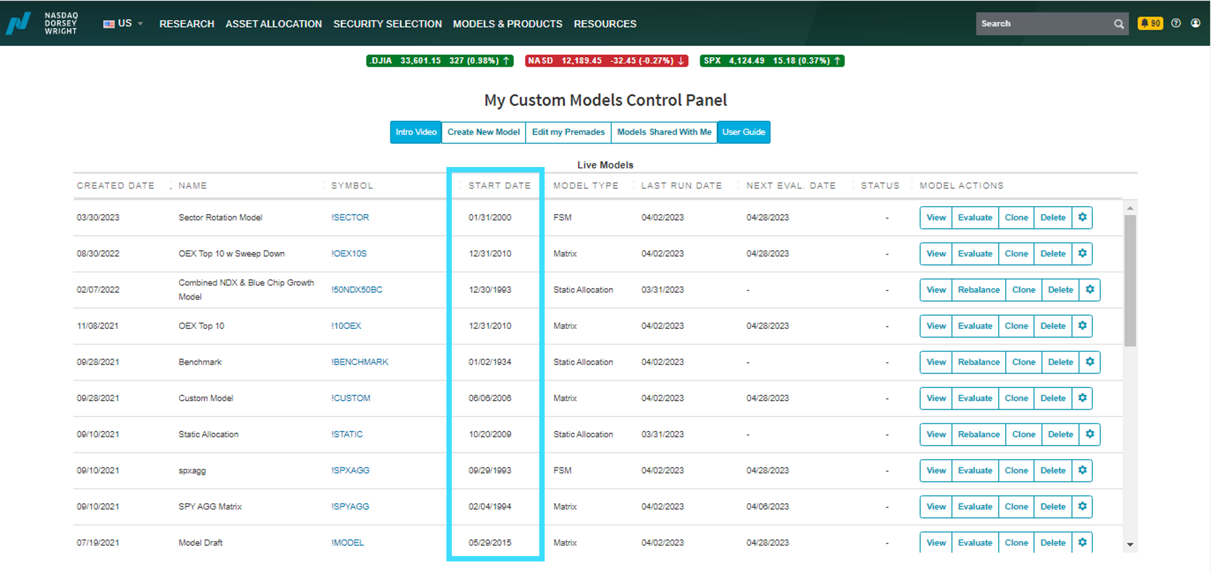Open settings gear for OEX Top 10 w Sweep Down
Image resolution: width=1211 pixels, height=573 pixels.
1082,254
